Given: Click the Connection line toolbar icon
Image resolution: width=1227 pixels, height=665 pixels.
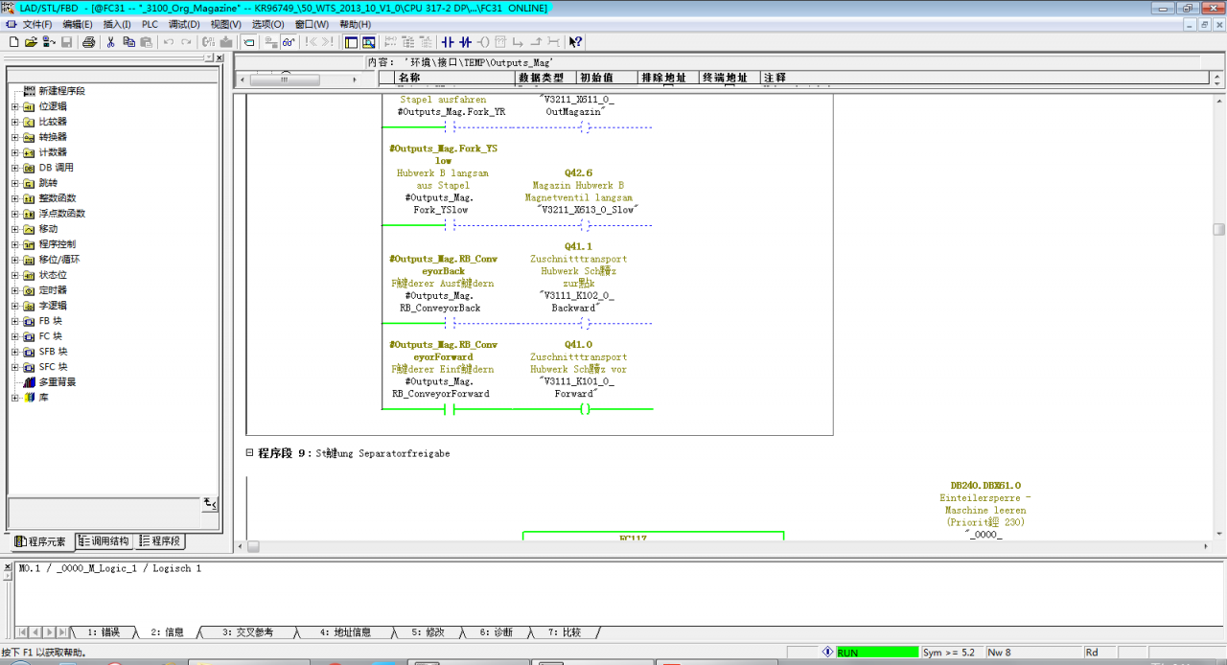Looking at the screenshot, I should pos(553,42).
